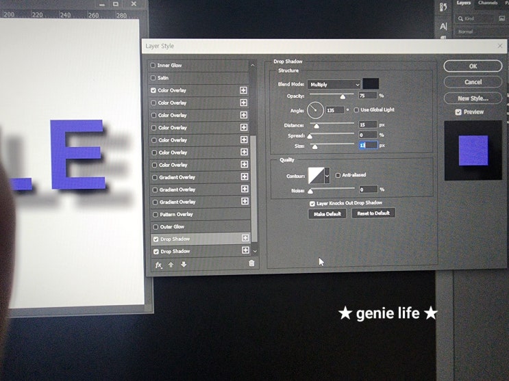The image size is (509, 381).
Task: Move effect down with the down arrow icon
Action: (x=184, y=264)
